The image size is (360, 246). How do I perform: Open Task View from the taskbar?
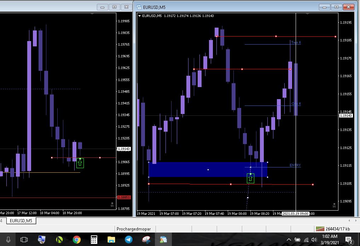point(24,240)
